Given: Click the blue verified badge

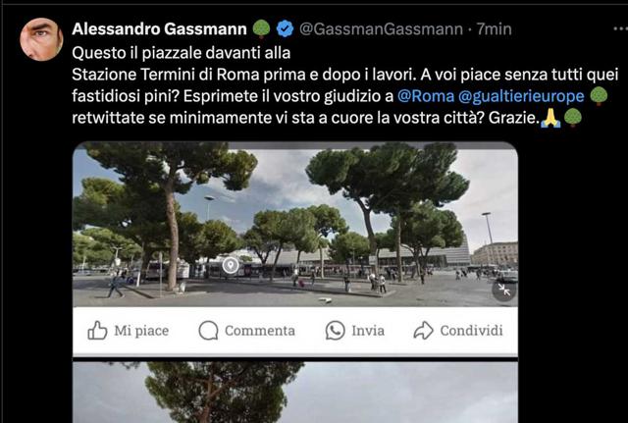Looking at the screenshot, I should [x=285, y=28].
